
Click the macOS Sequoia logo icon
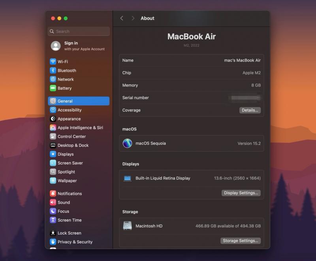(127, 143)
